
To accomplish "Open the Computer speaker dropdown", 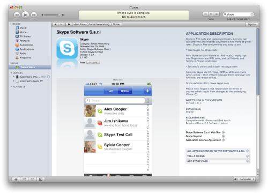I will click(244, 179).
